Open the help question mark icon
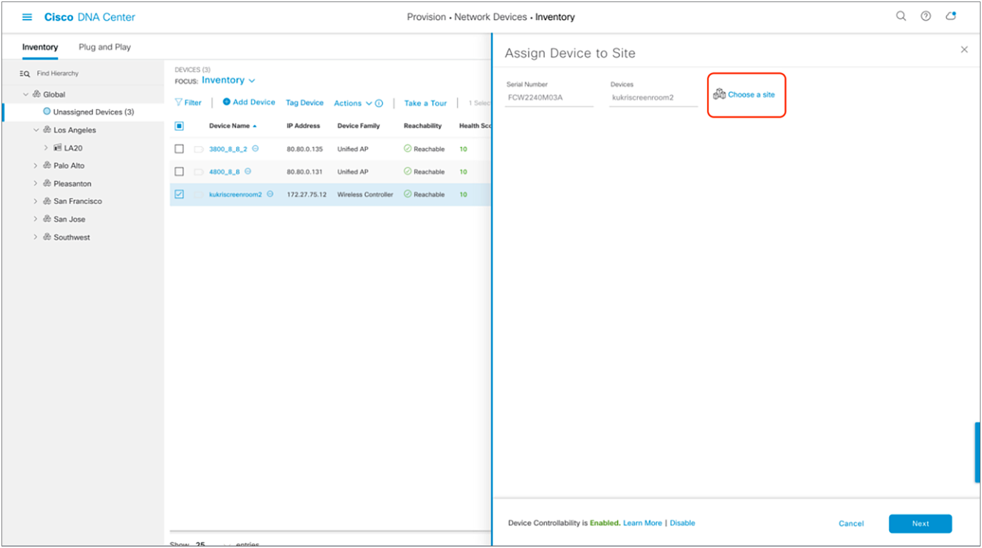The image size is (982, 548). 926,16
